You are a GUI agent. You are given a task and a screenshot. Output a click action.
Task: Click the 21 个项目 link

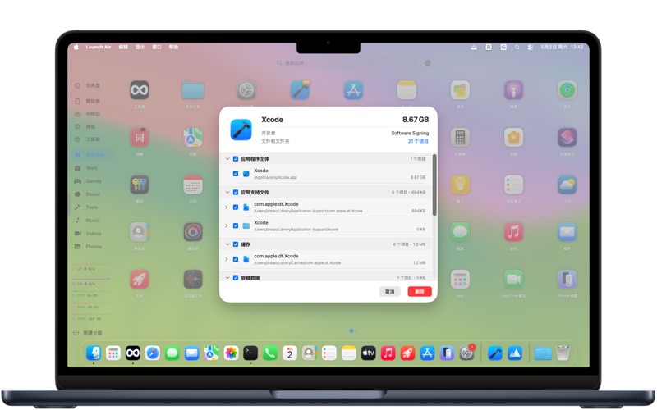pos(418,141)
